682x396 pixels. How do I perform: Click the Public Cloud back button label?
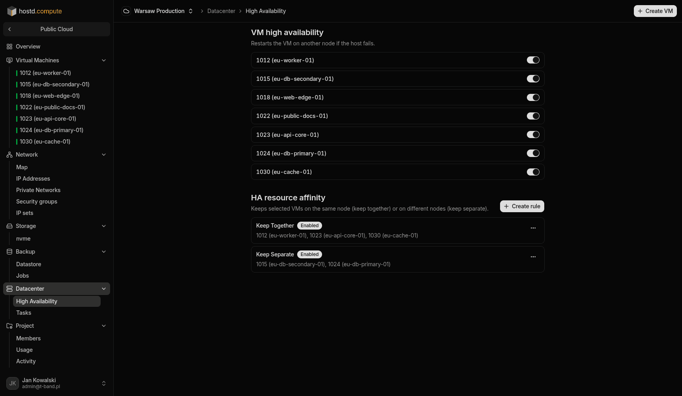(56, 29)
